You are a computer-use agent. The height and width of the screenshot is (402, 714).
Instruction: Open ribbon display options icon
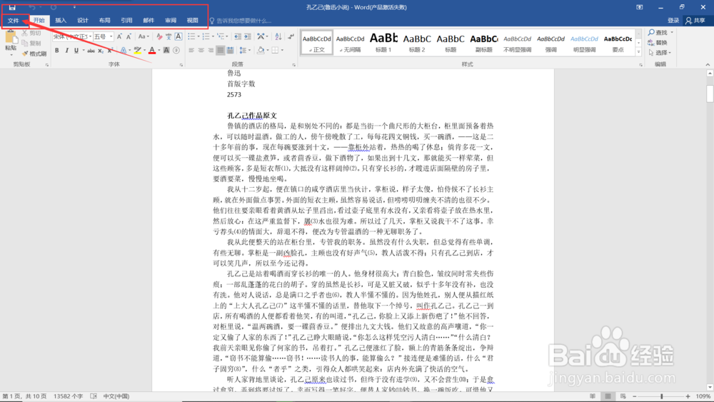pyautogui.click(x=640, y=7)
